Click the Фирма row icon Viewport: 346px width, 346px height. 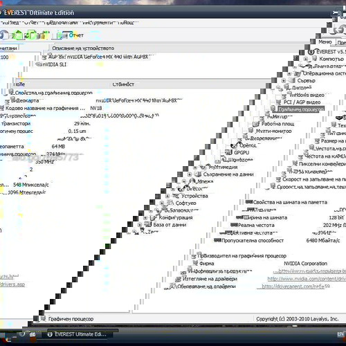[x=195, y=263]
